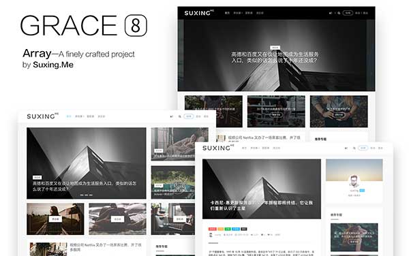Click the blue outlined pill button, left mockup
409x256 pixels.
[189, 116]
